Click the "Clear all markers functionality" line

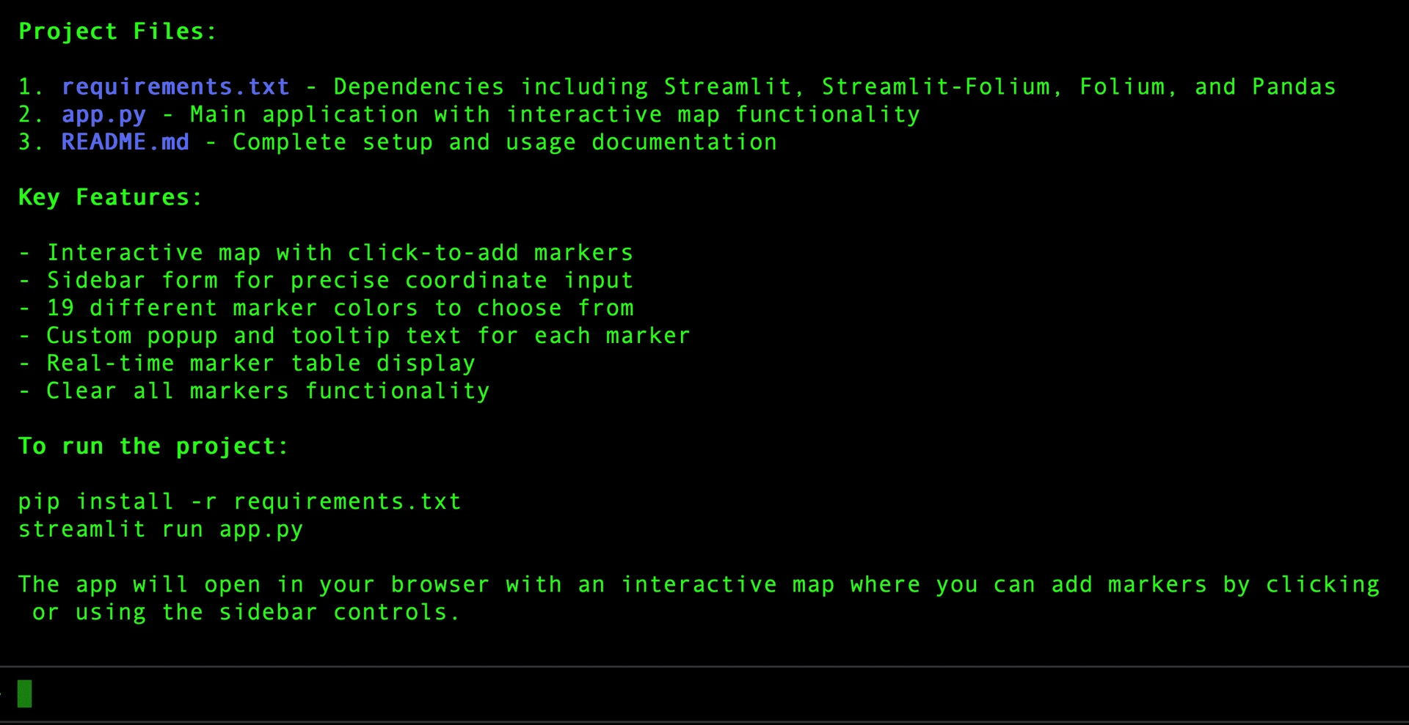pos(268,391)
